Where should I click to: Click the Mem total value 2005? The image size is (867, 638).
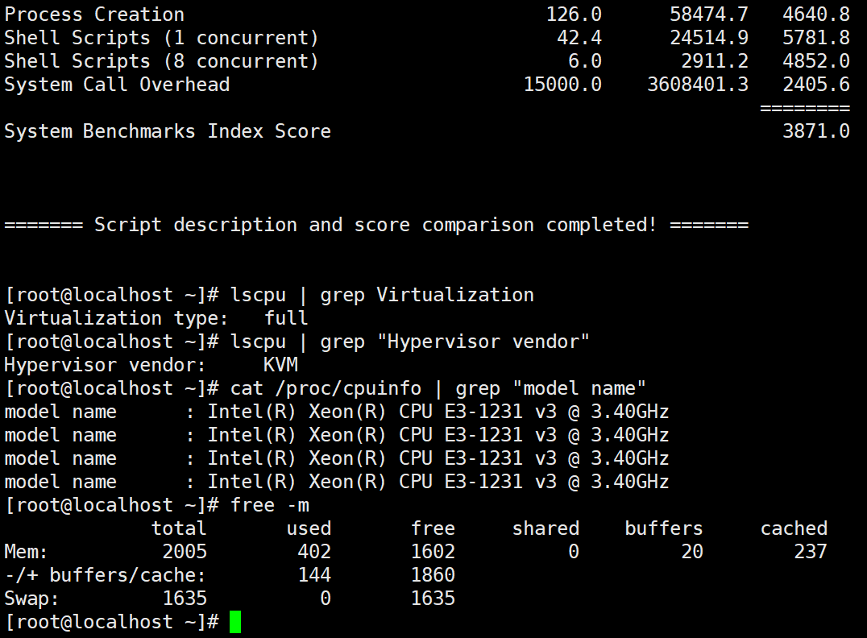[184, 552]
